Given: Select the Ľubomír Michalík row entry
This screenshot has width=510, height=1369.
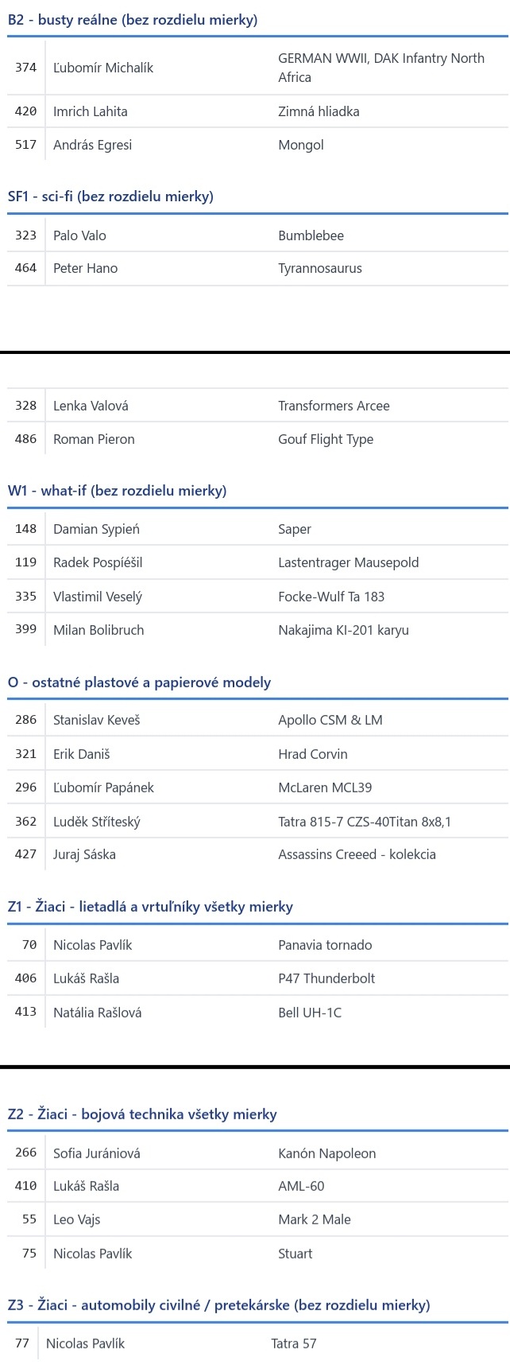Looking at the screenshot, I should click(257, 68).
